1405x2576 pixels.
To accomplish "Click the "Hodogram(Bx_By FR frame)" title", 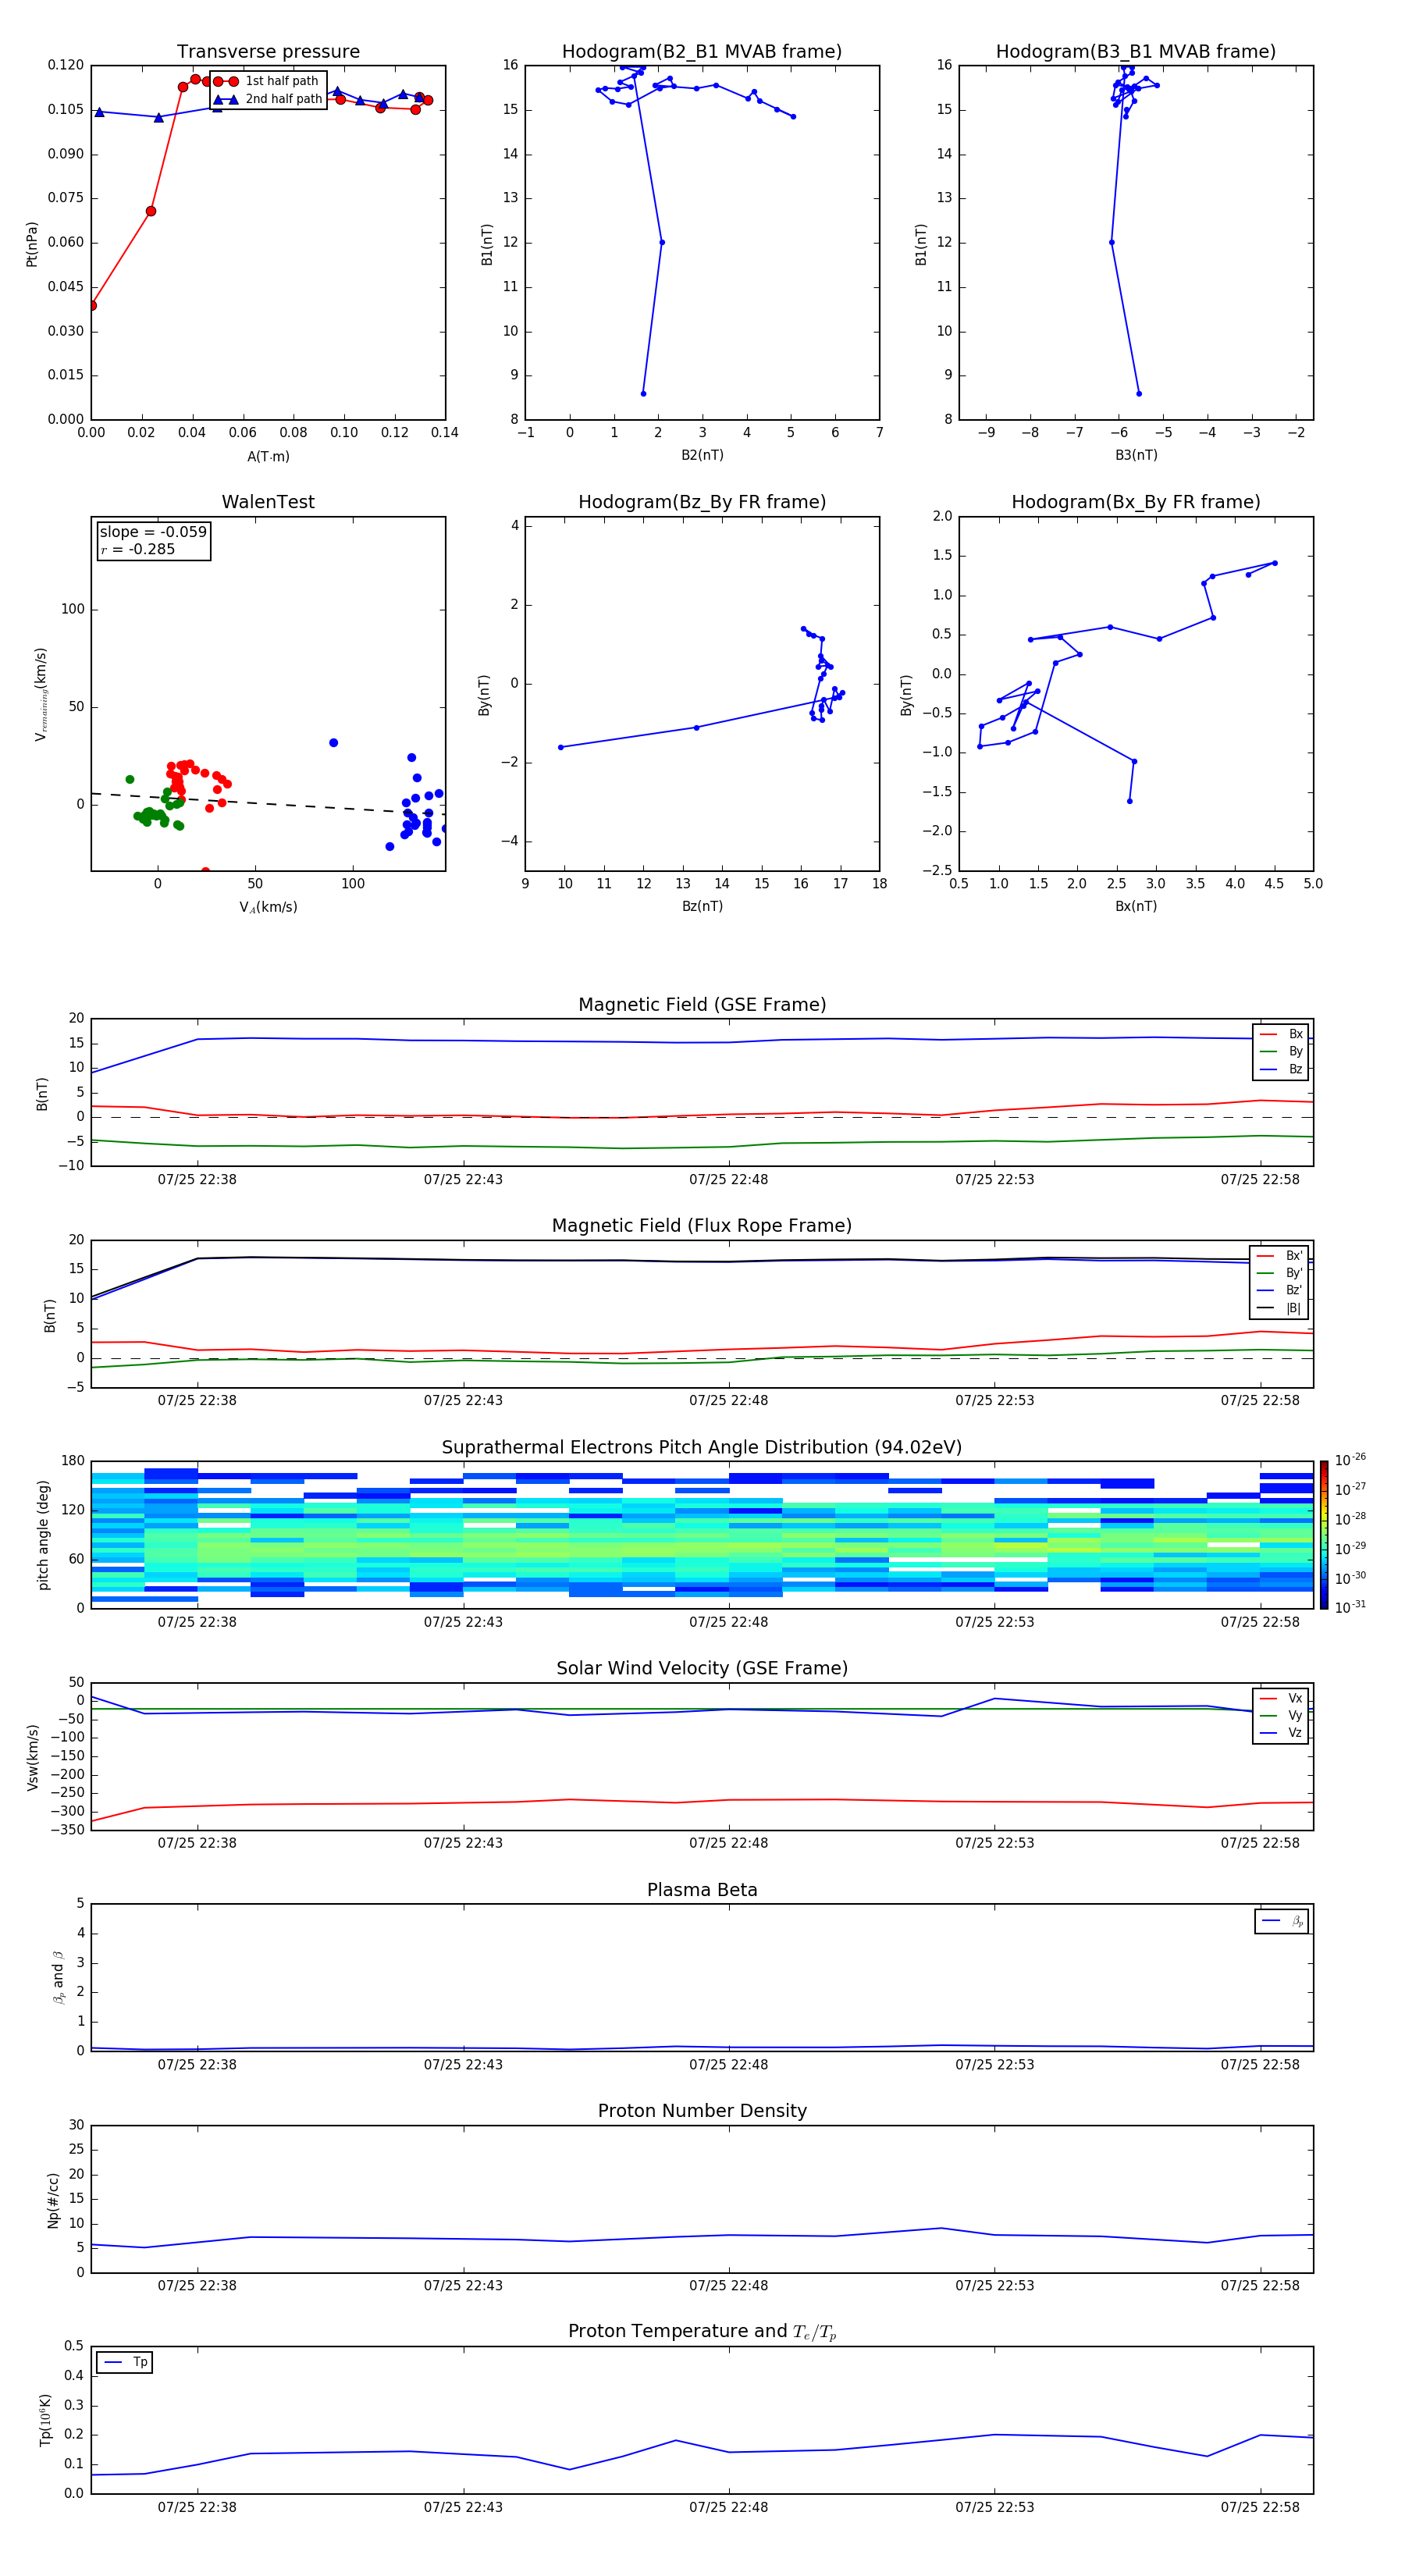I will (x=1136, y=502).
